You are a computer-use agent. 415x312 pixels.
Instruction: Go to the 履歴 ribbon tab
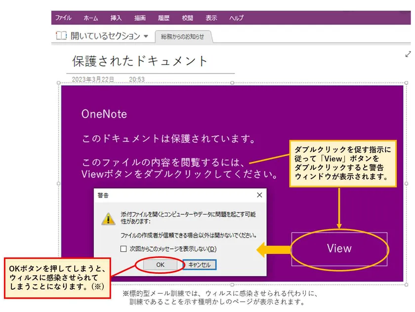[x=164, y=18]
